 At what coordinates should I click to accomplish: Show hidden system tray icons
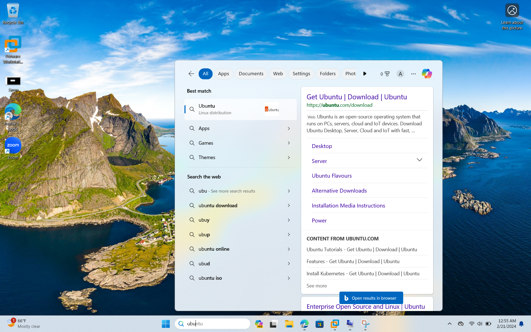pyautogui.click(x=450, y=324)
